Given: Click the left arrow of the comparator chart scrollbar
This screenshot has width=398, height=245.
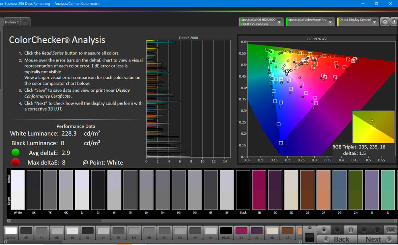Looking at the screenshot, I should [8, 220].
